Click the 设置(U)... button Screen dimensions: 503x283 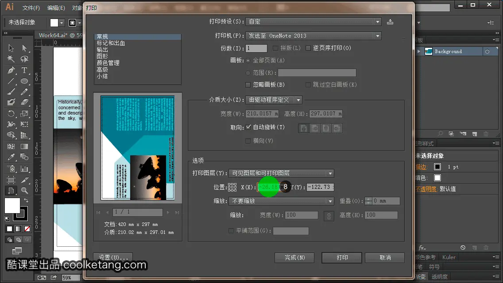coord(113,258)
